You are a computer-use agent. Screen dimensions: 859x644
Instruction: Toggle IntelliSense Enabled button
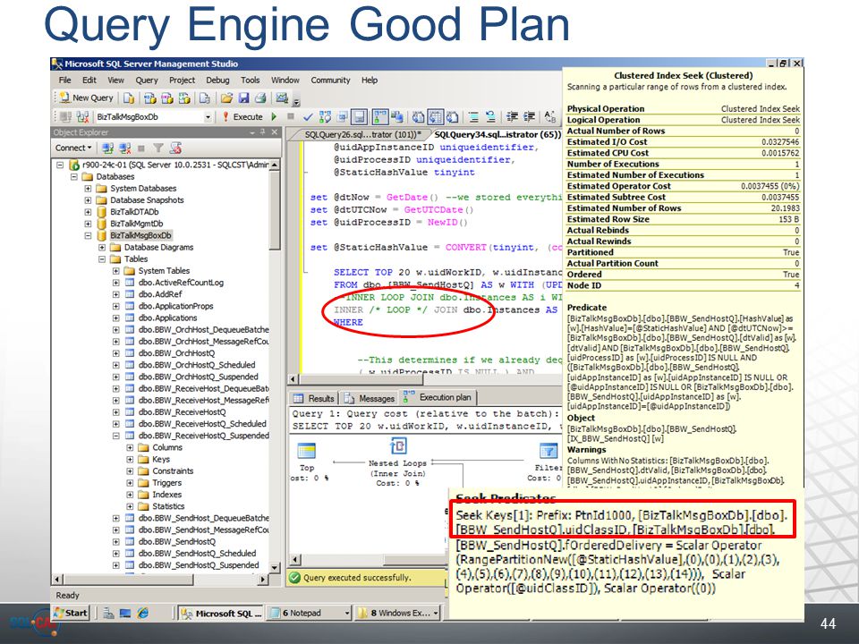[x=360, y=116]
